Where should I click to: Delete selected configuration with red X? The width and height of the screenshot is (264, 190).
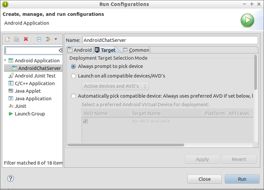(26, 39)
